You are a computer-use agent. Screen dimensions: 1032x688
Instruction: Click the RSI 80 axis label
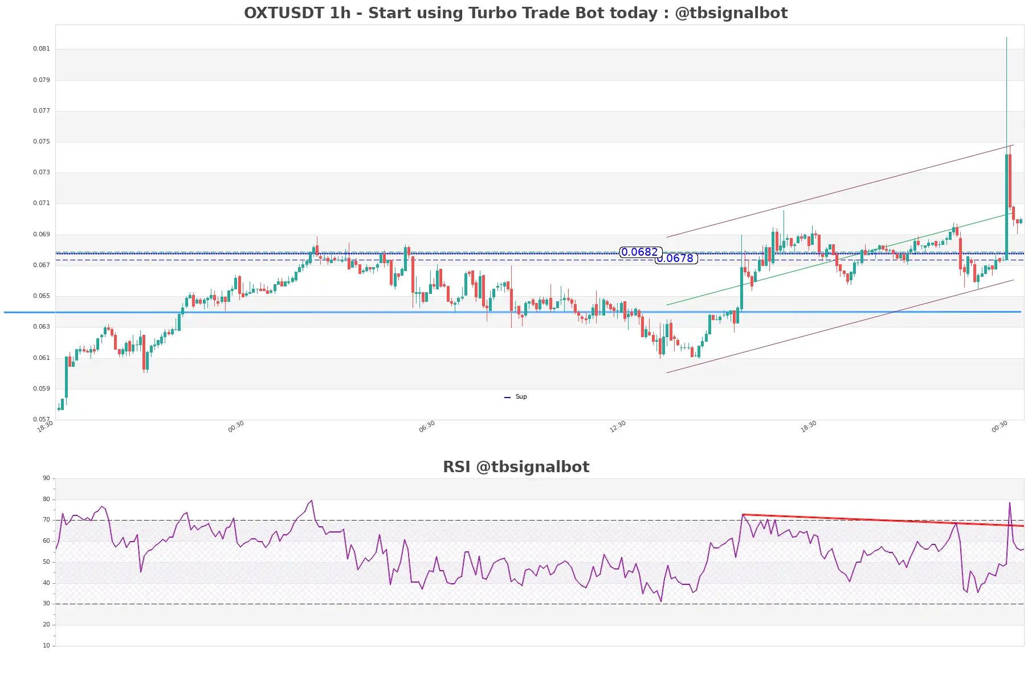pos(47,499)
